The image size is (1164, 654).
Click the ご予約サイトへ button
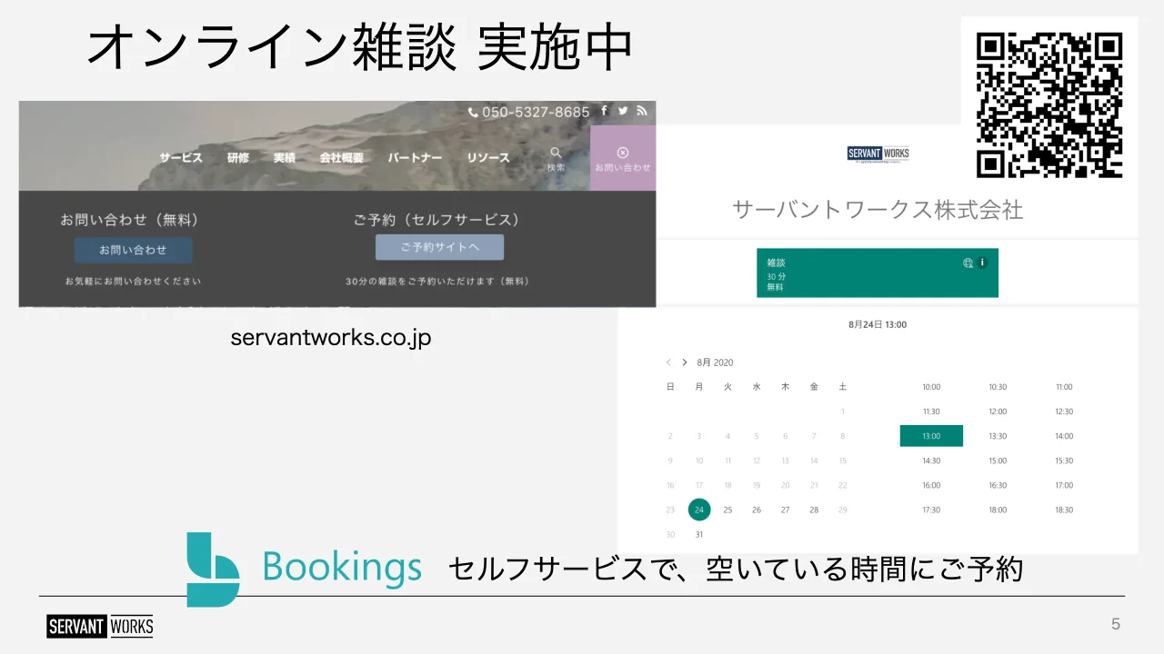pyautogui.click(x=439, y=247)
